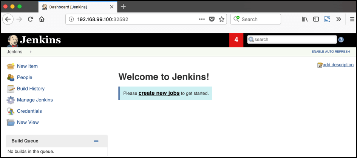Image resolution: width=357 pixels, height=158 pixels.
Task: Click the Welcome to Jenkins! heading
Action: pyautogui.click(x=164, y=77)
